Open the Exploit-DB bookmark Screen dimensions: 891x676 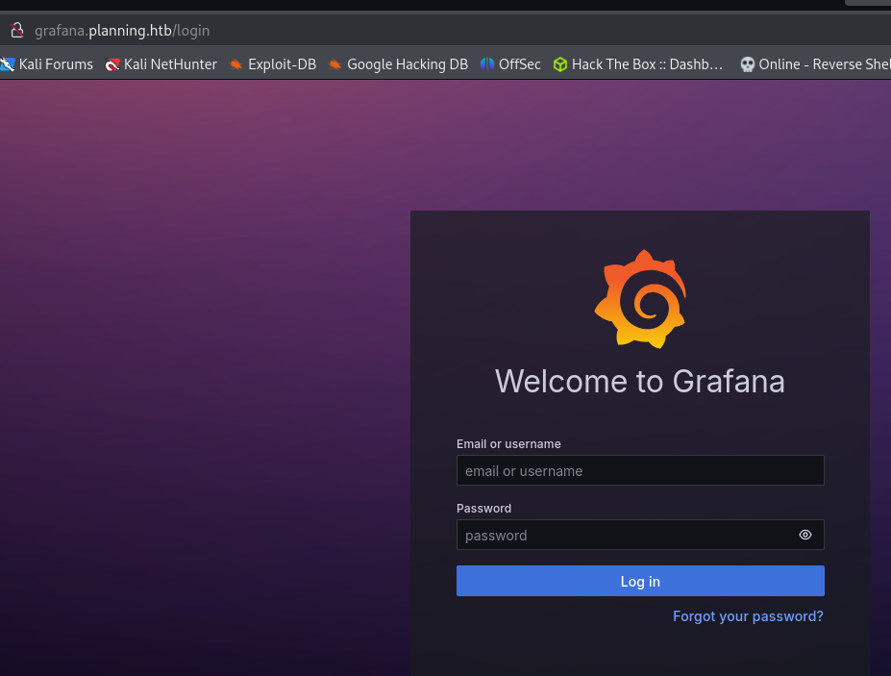[x=273, y=64]
